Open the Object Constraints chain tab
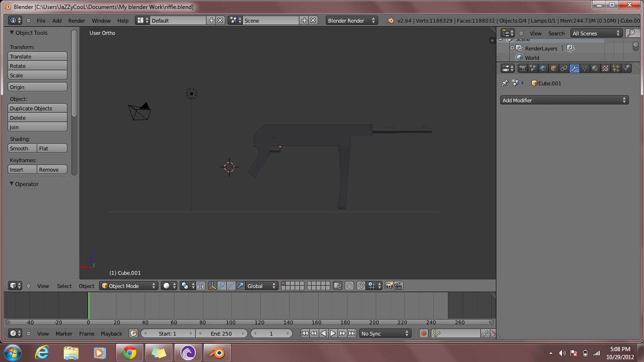 tap(564, 68)
